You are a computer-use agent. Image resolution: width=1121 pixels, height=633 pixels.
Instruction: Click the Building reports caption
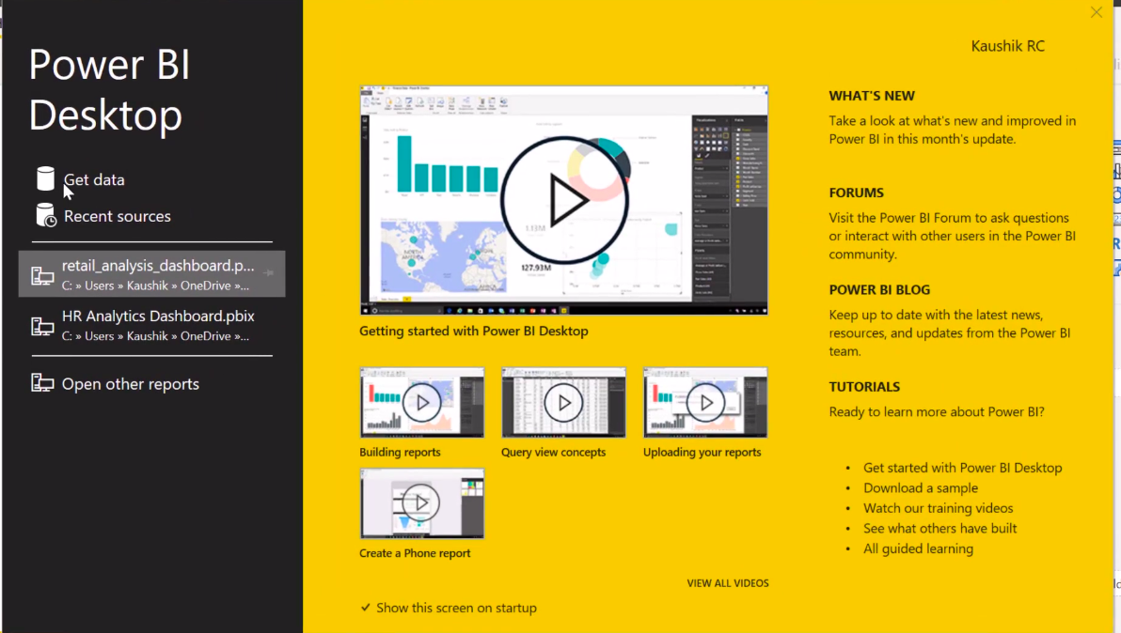[x=400, y=452]
